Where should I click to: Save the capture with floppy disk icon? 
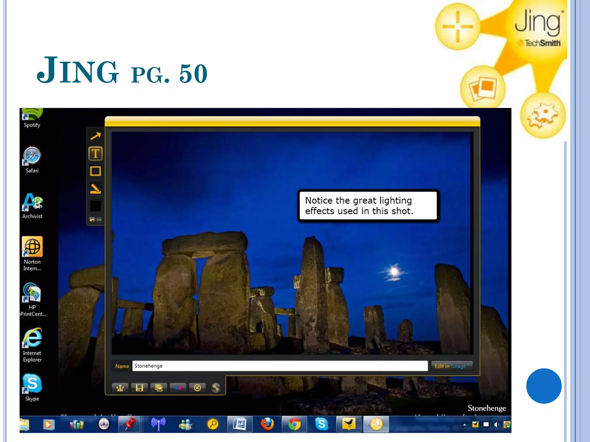(139, 388)
